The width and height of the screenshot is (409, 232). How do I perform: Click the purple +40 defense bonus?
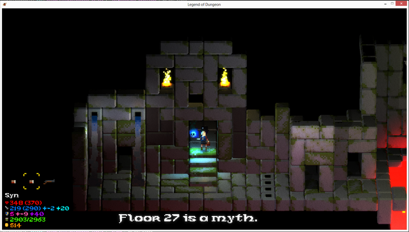pyautogui.click(x=37, y=214)
